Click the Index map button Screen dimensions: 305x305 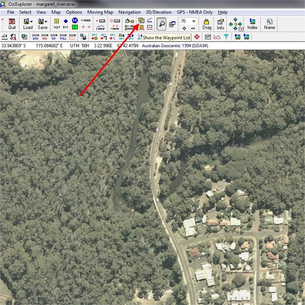252,24
